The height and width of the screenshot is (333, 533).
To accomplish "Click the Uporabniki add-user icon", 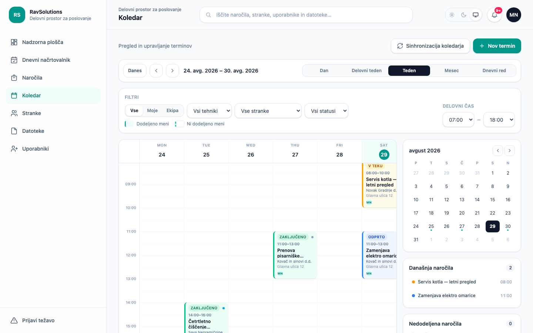I will pyautogui.click(x=14, y=149).
